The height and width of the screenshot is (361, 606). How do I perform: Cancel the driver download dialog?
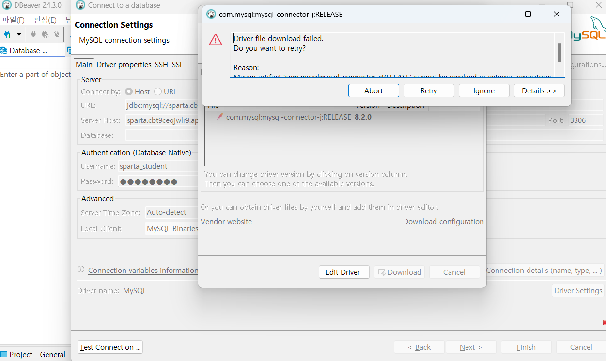point(454,272)
